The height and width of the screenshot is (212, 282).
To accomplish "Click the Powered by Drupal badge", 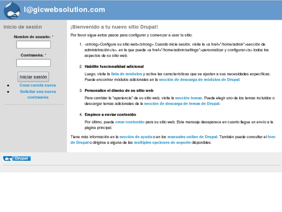I will tap(17, 158).
